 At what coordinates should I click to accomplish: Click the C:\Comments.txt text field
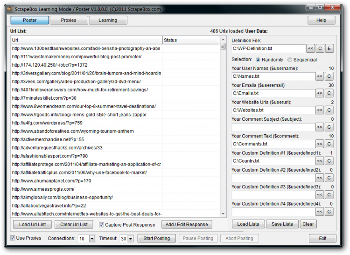[273, 144]
